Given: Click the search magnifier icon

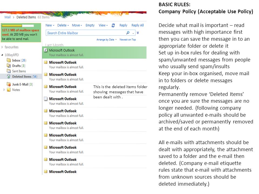Looking at the screenshot, I should pyautogui.click(x=128, y=33).
